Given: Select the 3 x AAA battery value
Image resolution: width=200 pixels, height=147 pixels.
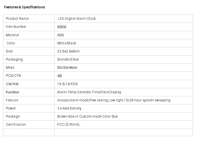Looking at the screenshot, I should (x=69, y=108).
